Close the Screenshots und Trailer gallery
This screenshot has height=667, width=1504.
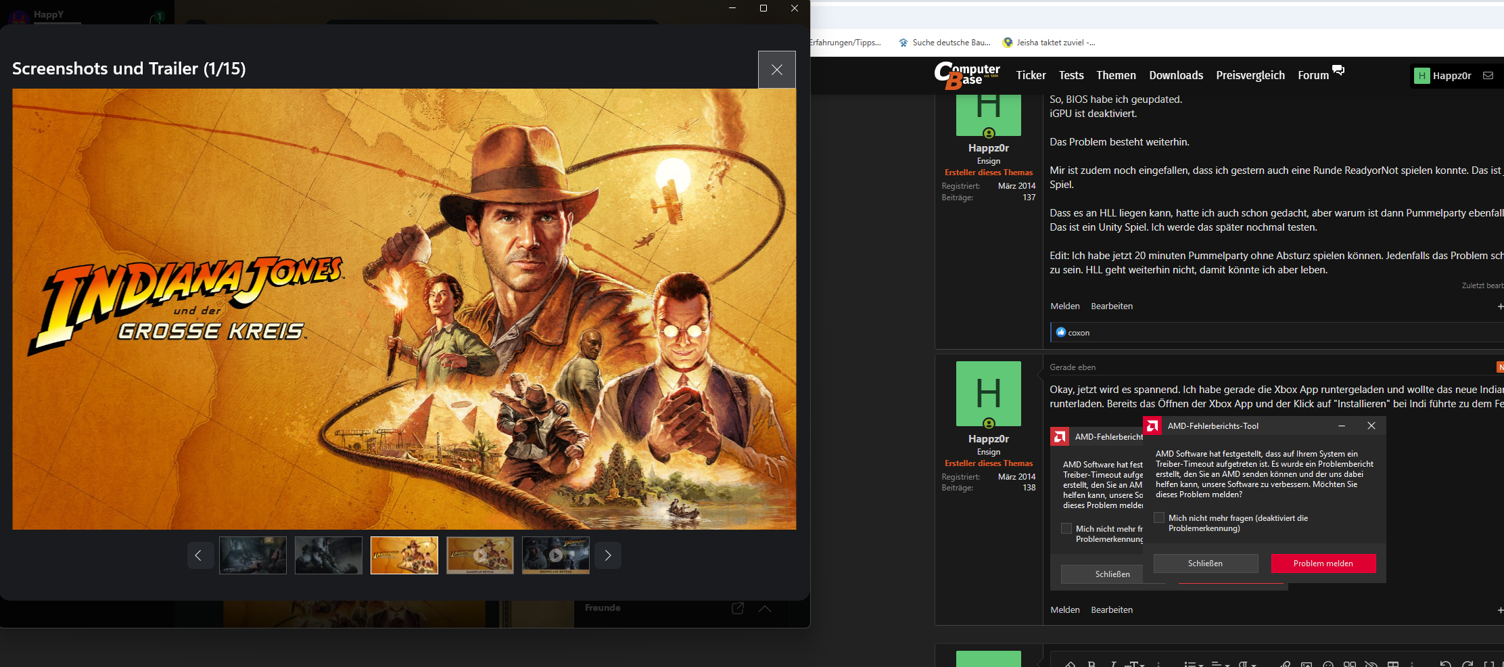click(x=776, y=70)
